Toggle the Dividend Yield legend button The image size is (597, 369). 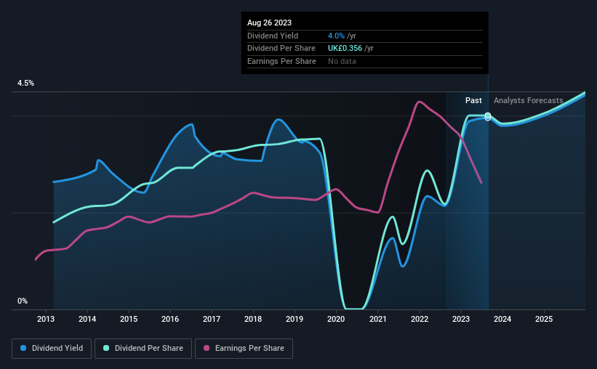[x=52, y=349]
